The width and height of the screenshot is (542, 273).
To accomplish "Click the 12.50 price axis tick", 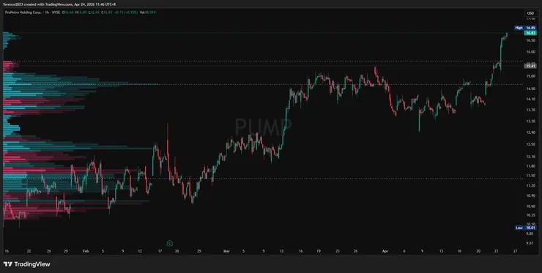I will 530,144.
